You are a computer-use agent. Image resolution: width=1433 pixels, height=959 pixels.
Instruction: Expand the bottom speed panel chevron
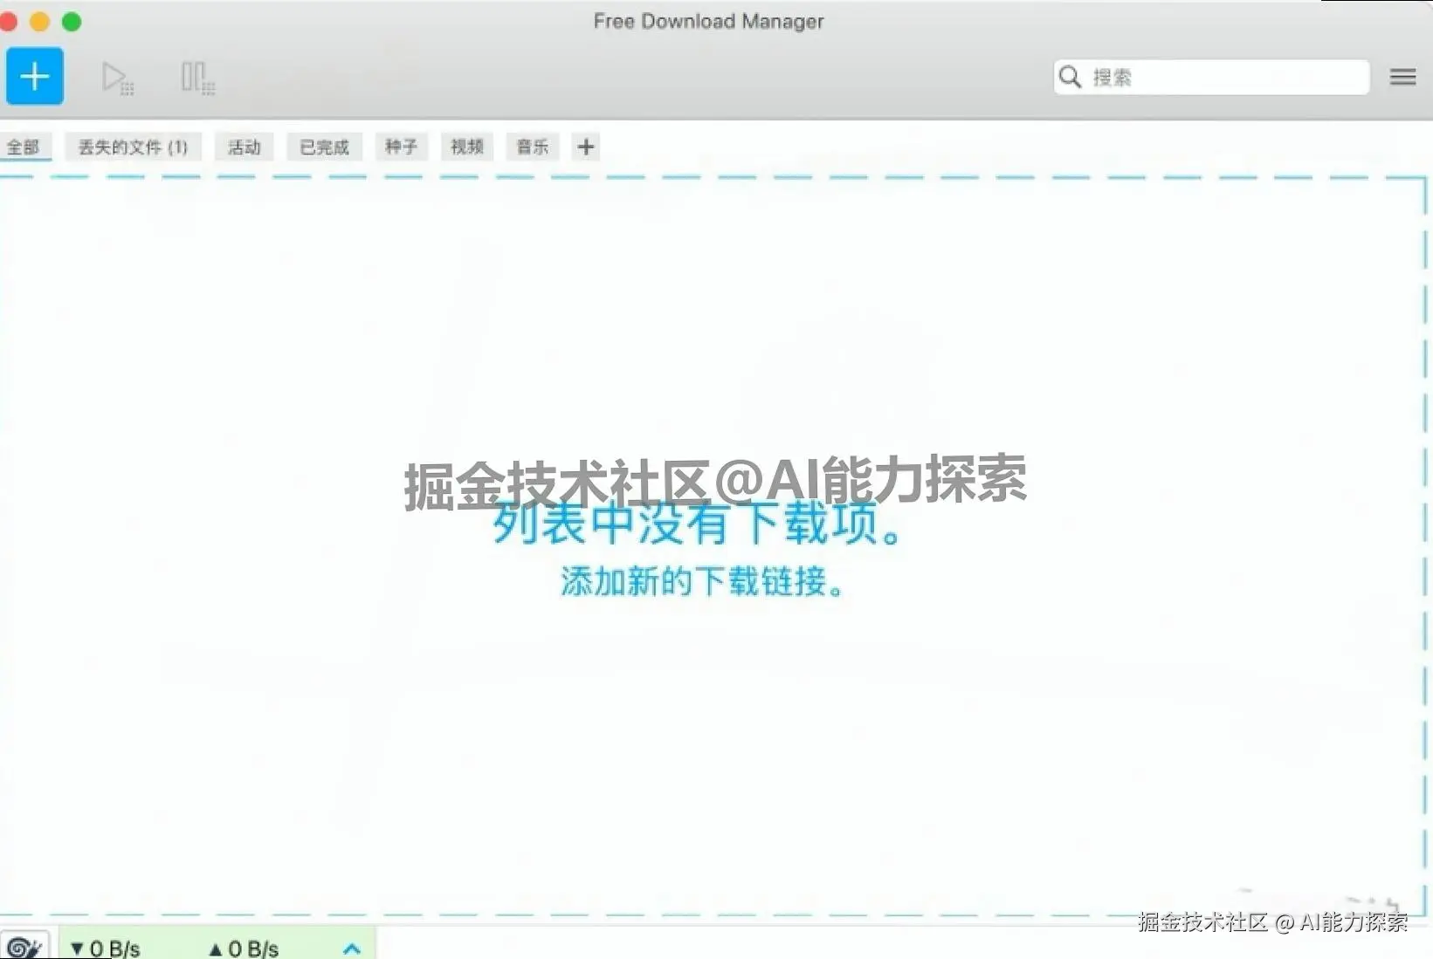point(352,949)
